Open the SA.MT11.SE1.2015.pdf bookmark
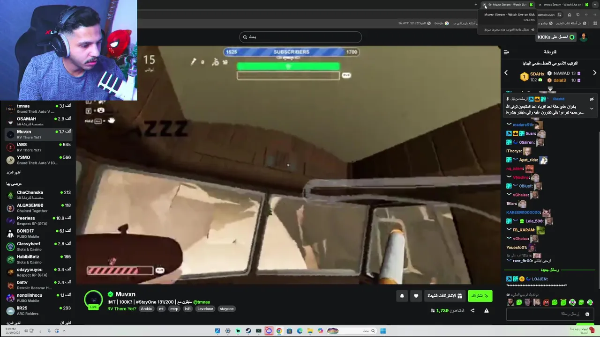Screen dimensions: 600x337 (x=414, y=23)
